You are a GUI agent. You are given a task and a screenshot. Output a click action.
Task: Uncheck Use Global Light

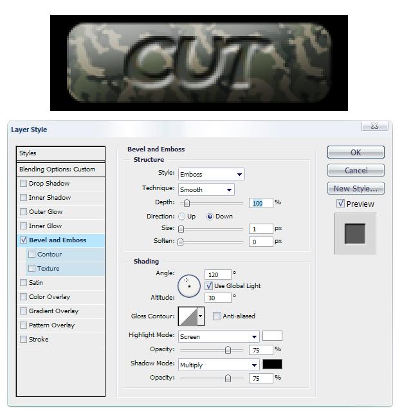tap(209, 286)
